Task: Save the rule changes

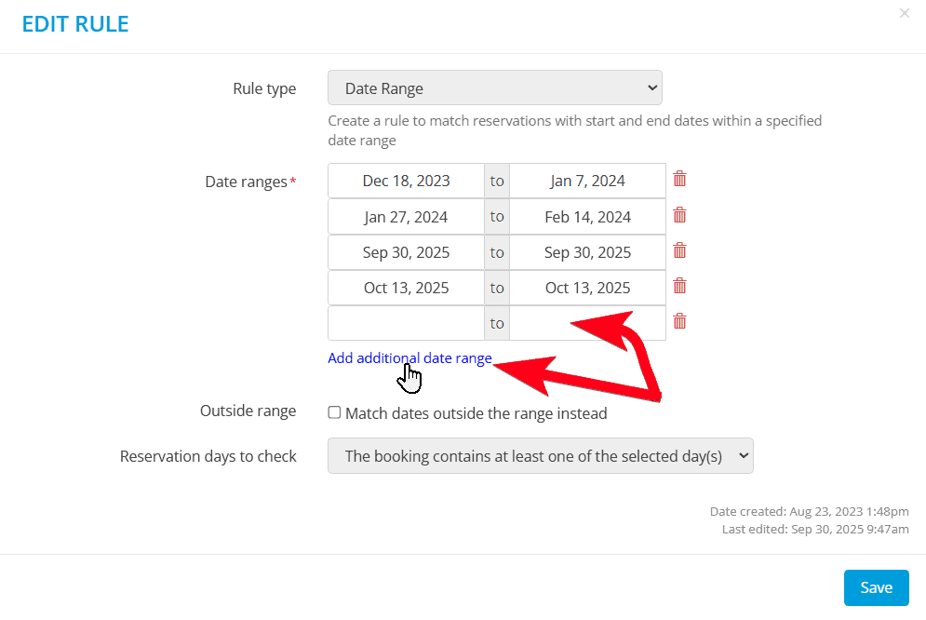Action: coord(876,587)
